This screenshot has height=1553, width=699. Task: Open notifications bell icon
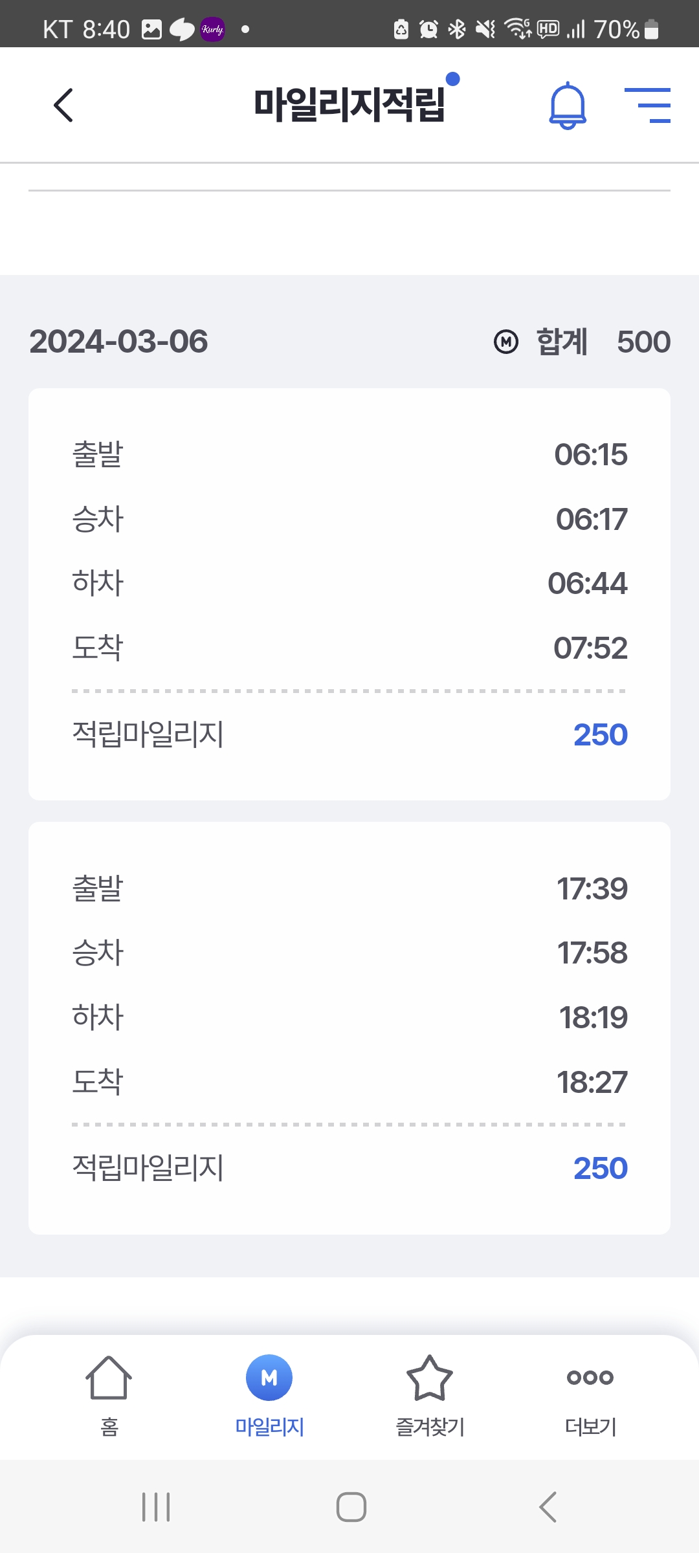[x=568, y=105]
